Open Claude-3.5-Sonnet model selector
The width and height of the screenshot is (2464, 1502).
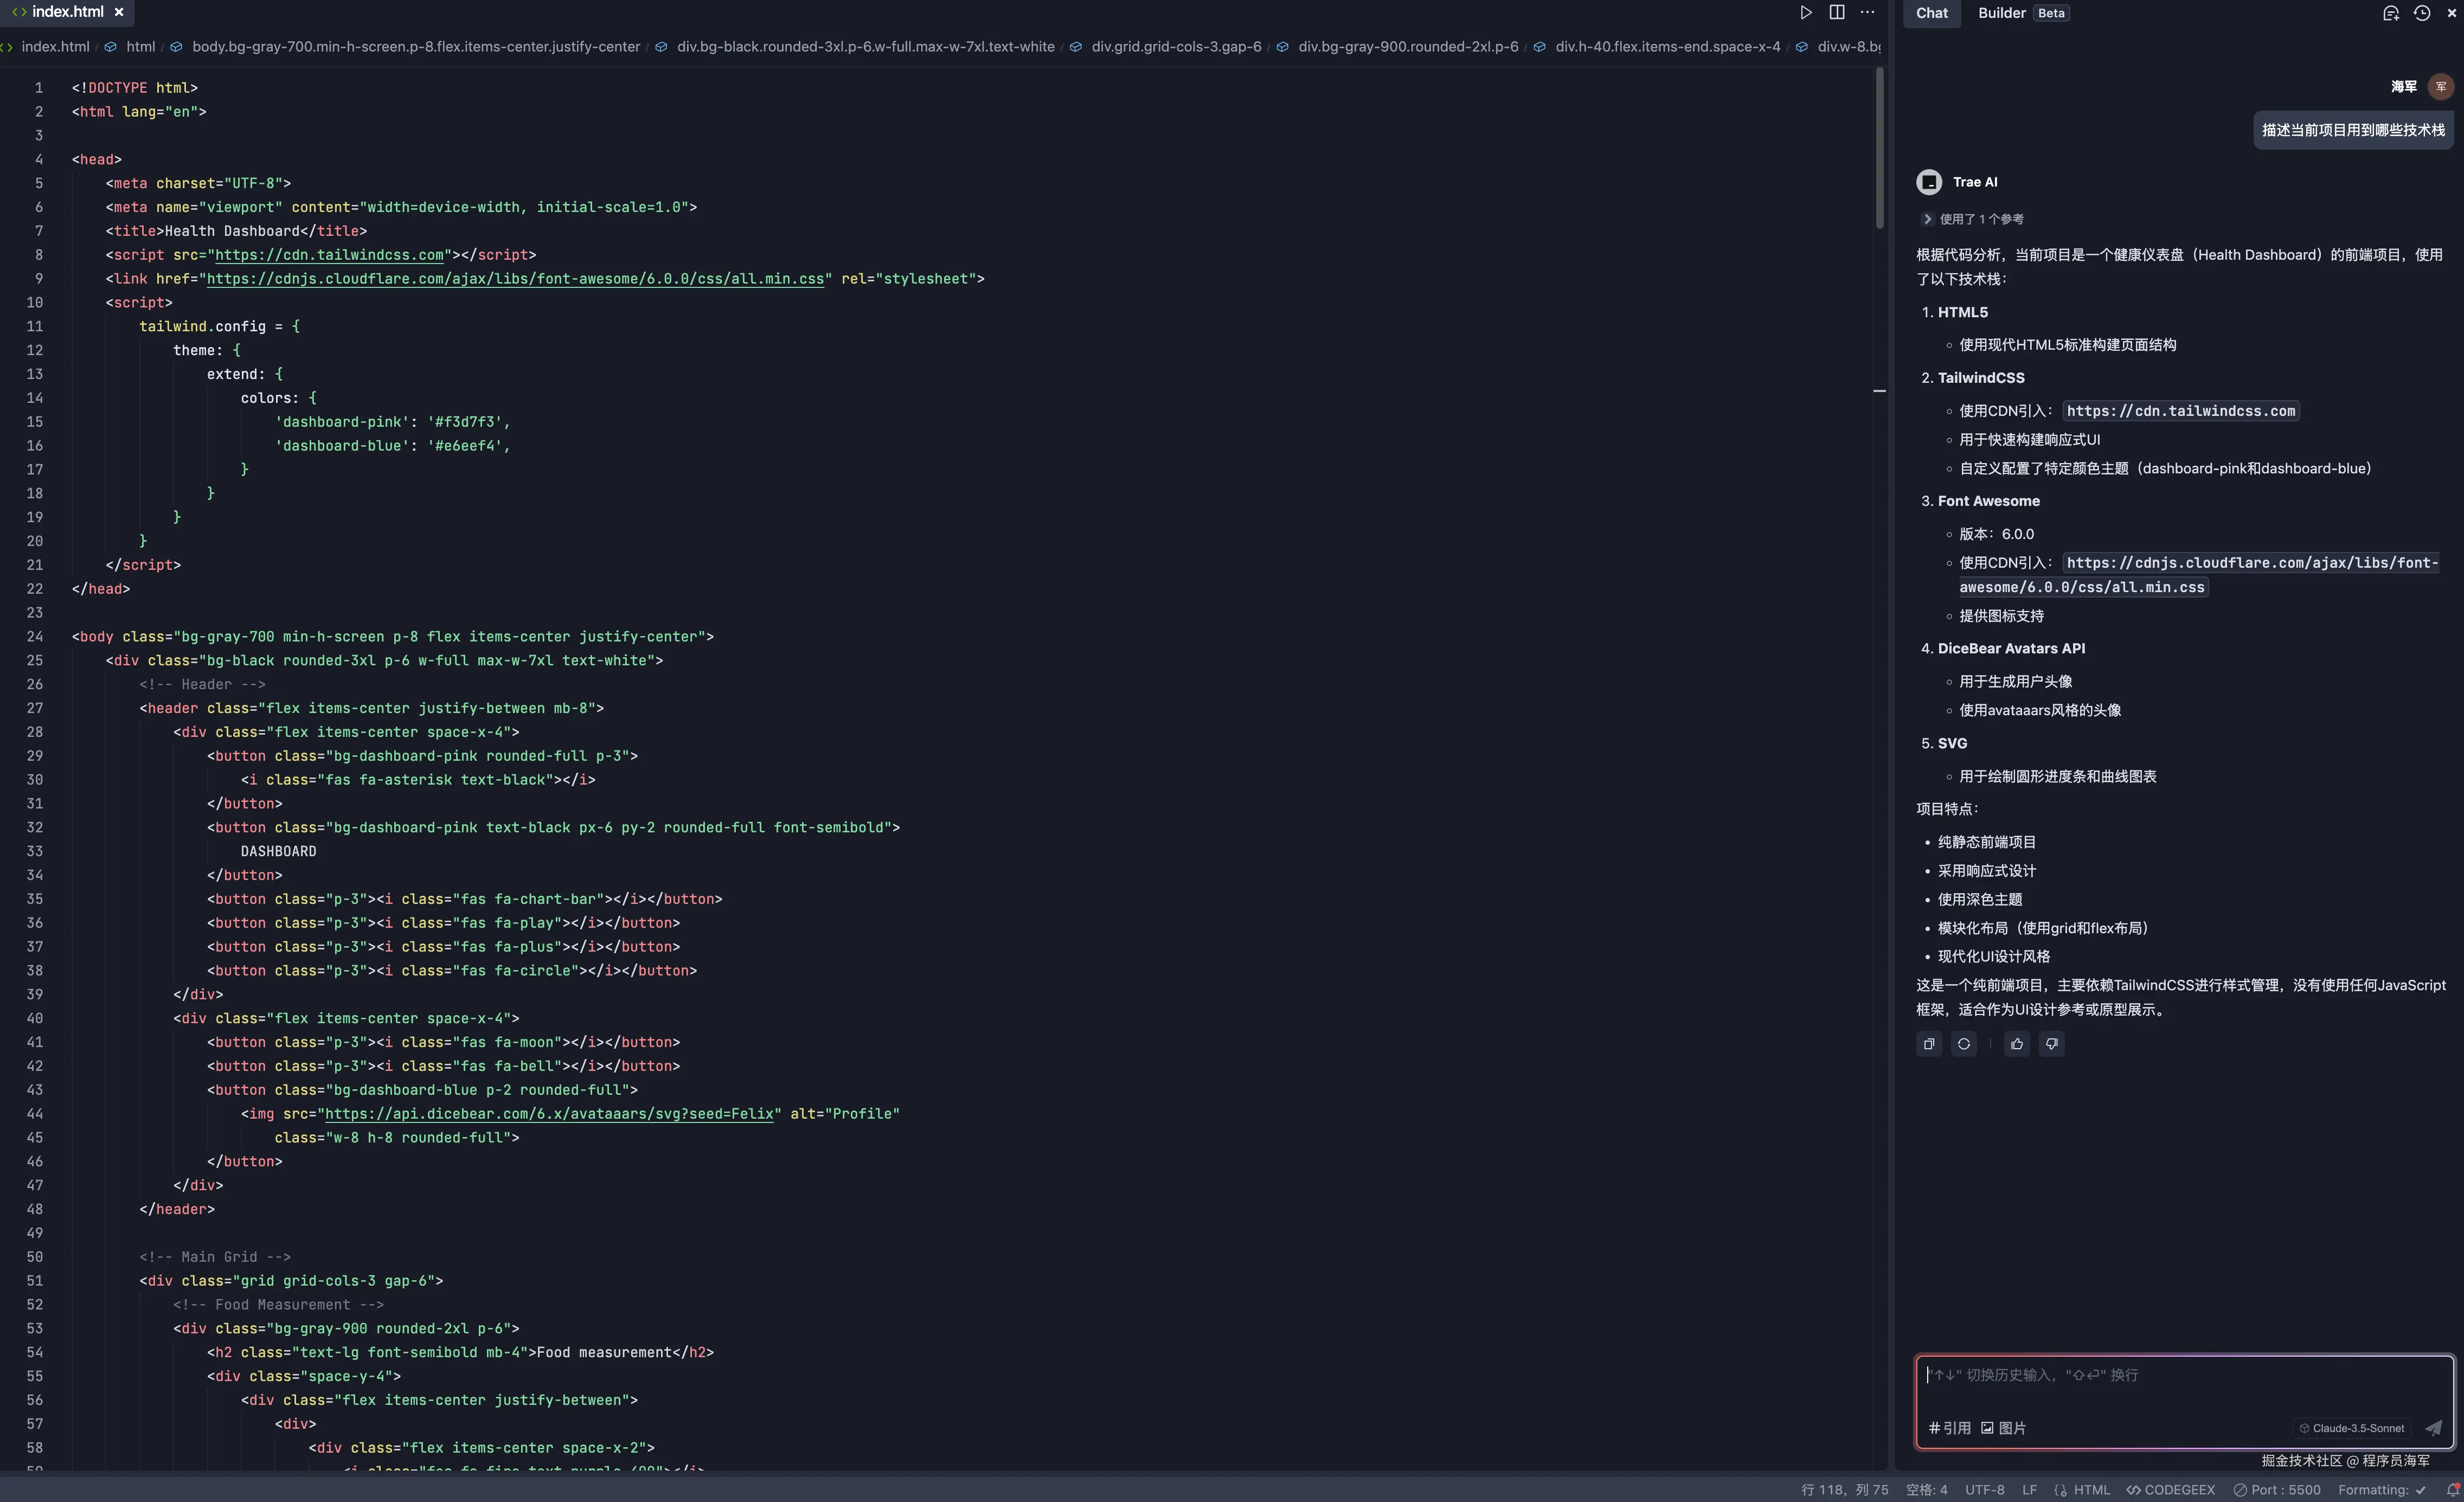(x=2351, y=1428)
